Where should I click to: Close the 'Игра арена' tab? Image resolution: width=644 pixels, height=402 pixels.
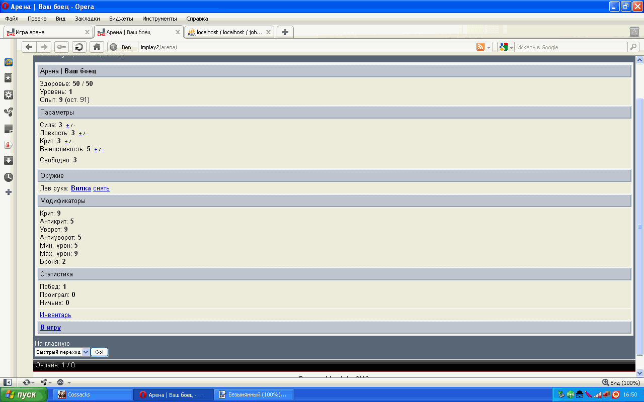(87, 32)
